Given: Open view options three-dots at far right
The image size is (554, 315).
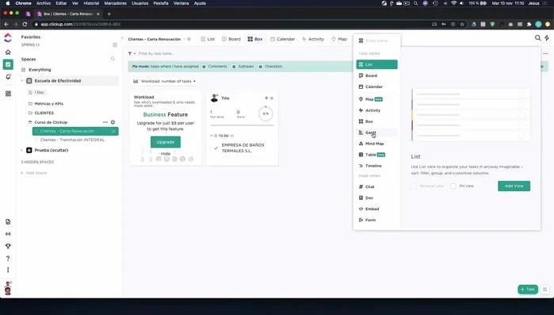Looking at the screenshot, I should (545, 53).
